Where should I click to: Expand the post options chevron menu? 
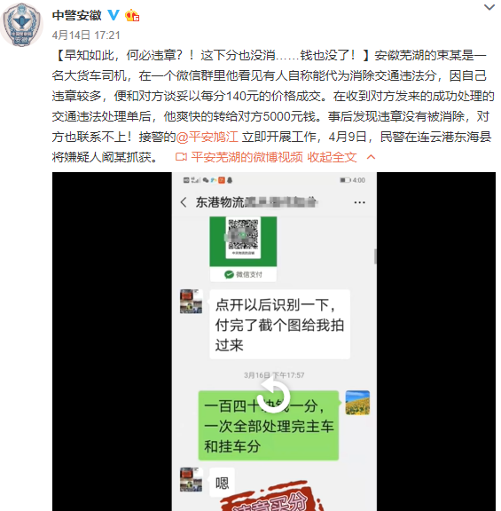click(x=489, y=7)
